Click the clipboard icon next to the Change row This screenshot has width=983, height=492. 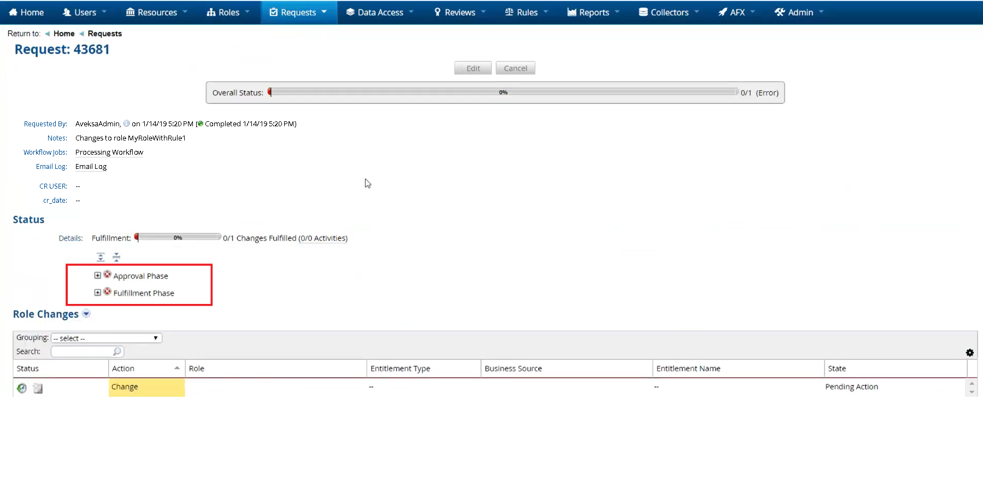point(37,388)
